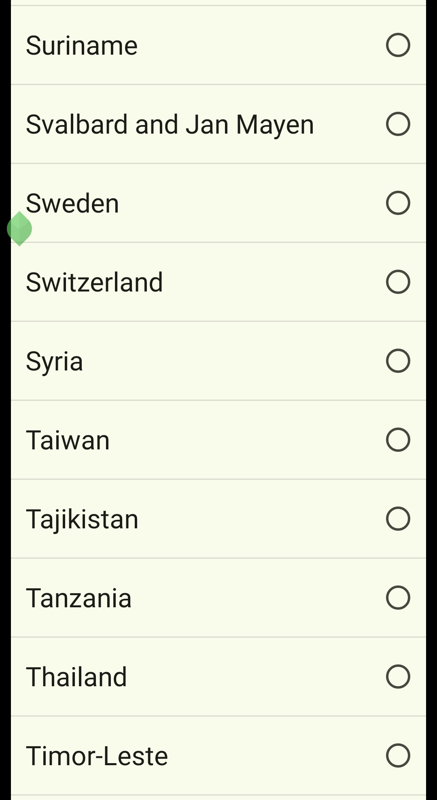
Task: Tap the Suriname country label
Action: coord(82,45)
